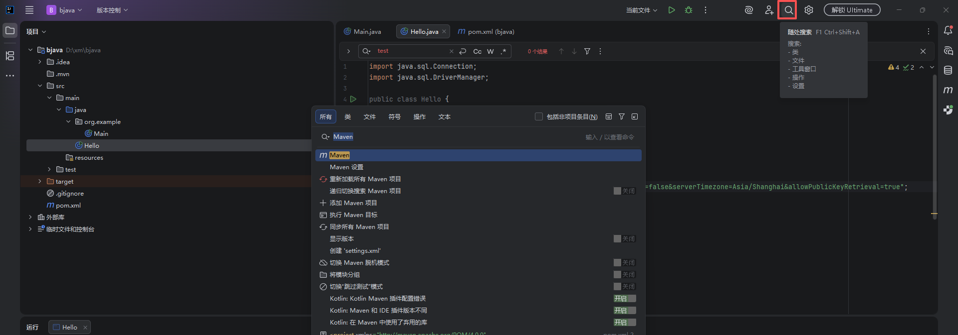Open Hello run tab in Run panel

point(69,327)
